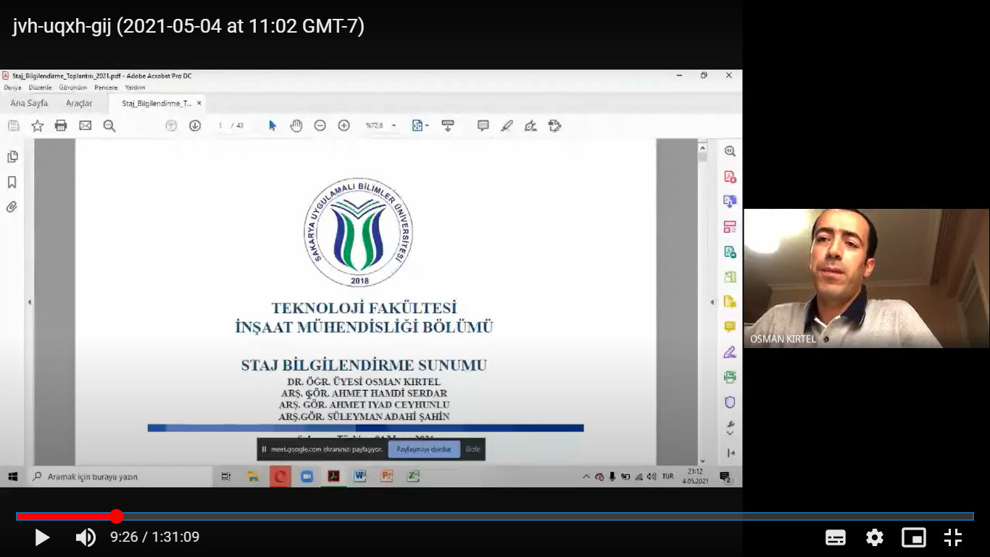Viewport: 990px width, 557px height.
Task: Click the scrolling mode icon in toolbar
Action: (447, 125)
